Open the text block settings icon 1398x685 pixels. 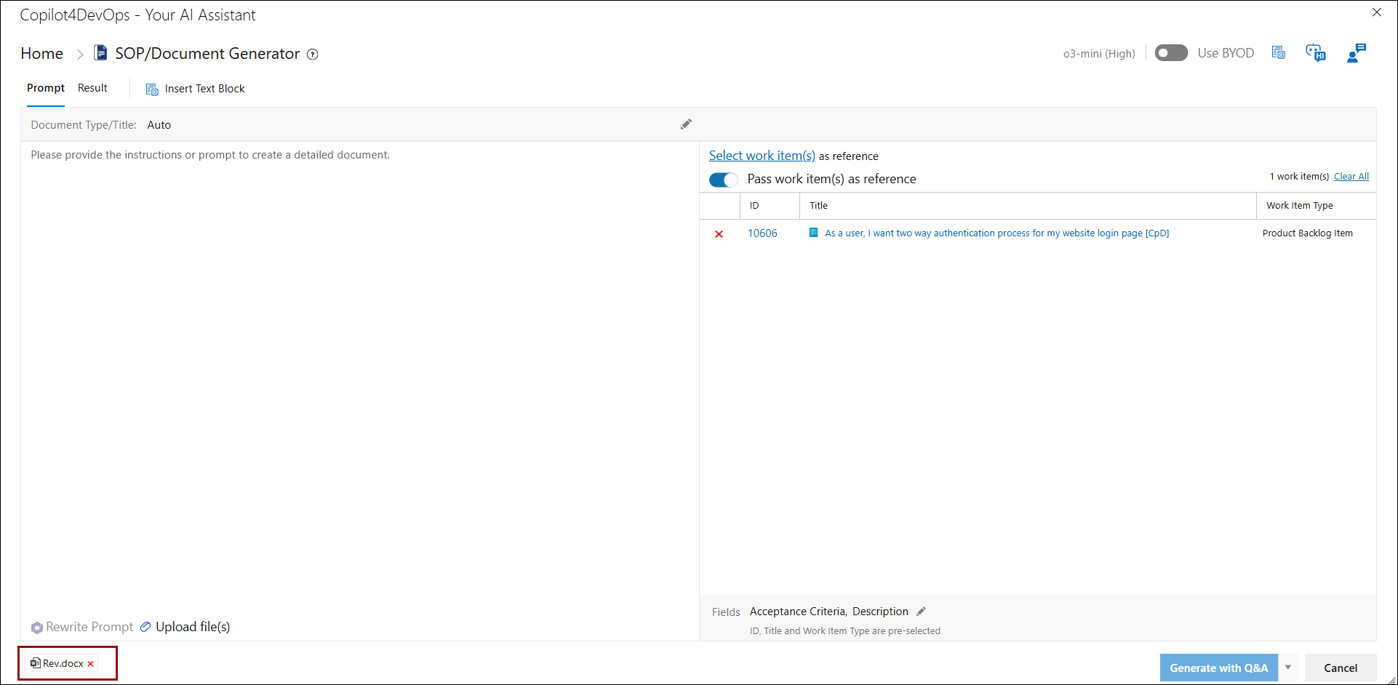click(1278, 53)
